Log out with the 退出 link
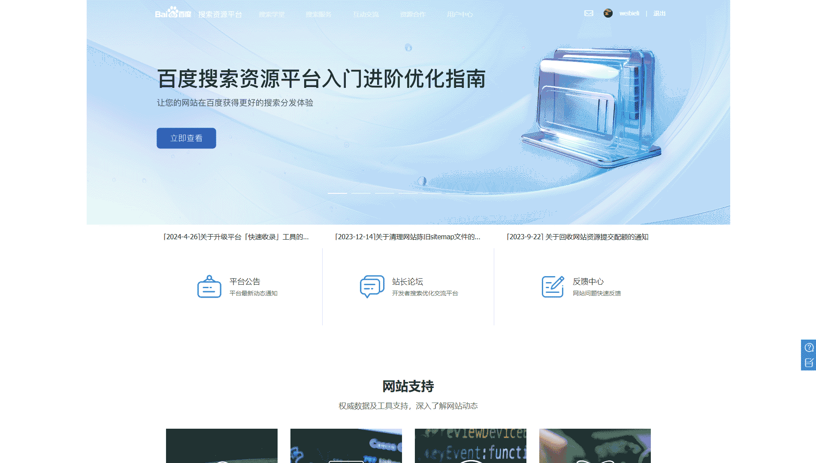 tap(659, 13)
